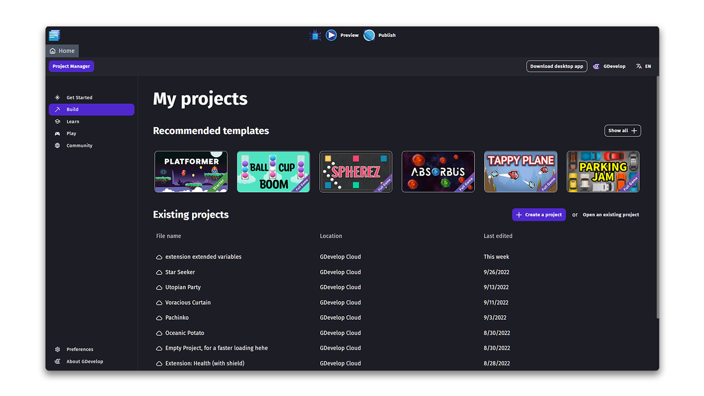Screen dimensions: 704x396
Task: Switch to the Home tab
Action: click(x=62, y=51)
